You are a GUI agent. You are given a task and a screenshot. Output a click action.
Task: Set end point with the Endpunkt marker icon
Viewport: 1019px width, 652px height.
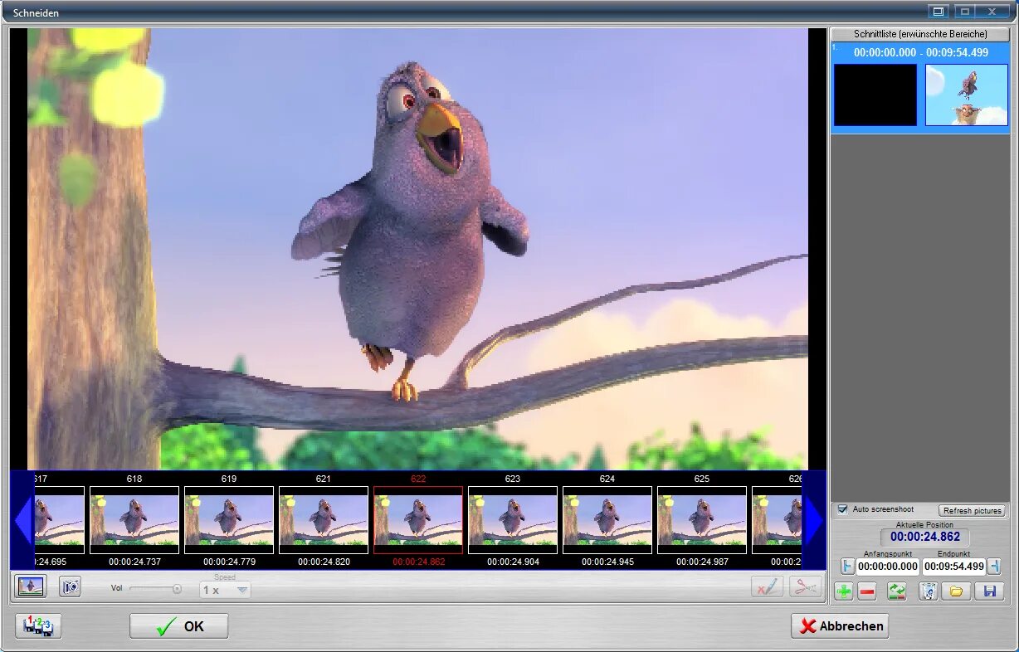994,567
